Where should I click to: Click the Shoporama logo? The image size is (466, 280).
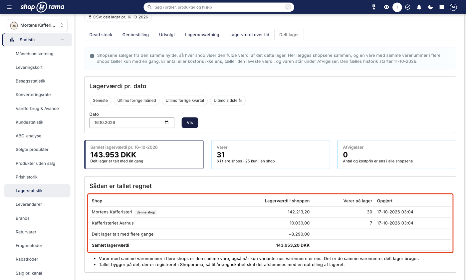tap(42, 7)
